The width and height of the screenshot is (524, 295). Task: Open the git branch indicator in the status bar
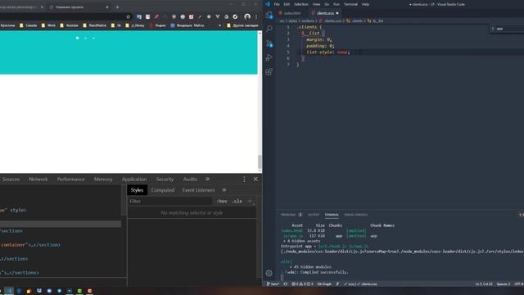[x=273, y=284]
